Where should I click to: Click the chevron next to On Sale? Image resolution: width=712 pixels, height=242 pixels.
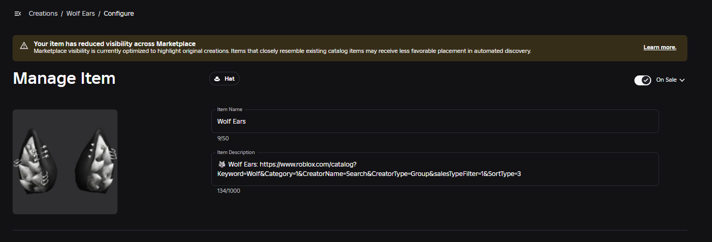click(682, 80)
